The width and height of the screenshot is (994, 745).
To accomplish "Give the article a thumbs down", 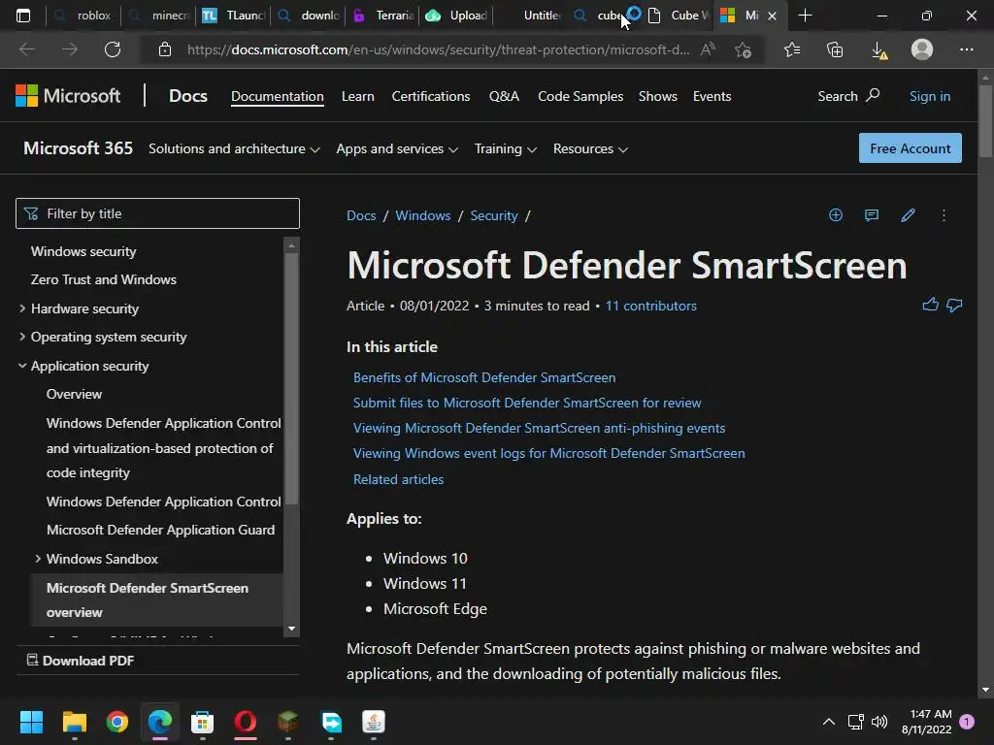I will [x=954, y=306].
